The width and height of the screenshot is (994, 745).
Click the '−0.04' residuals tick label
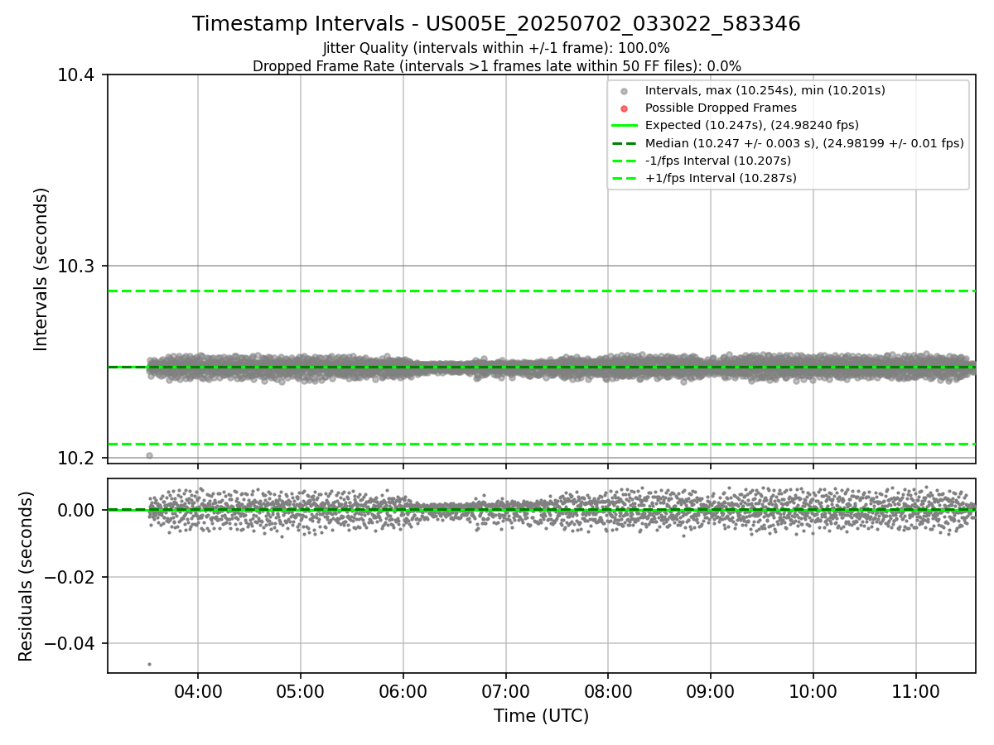point(70,643)
